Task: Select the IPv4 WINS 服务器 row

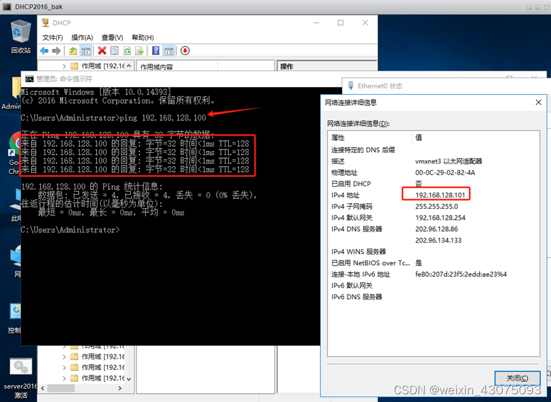Action: click(433, 252)
